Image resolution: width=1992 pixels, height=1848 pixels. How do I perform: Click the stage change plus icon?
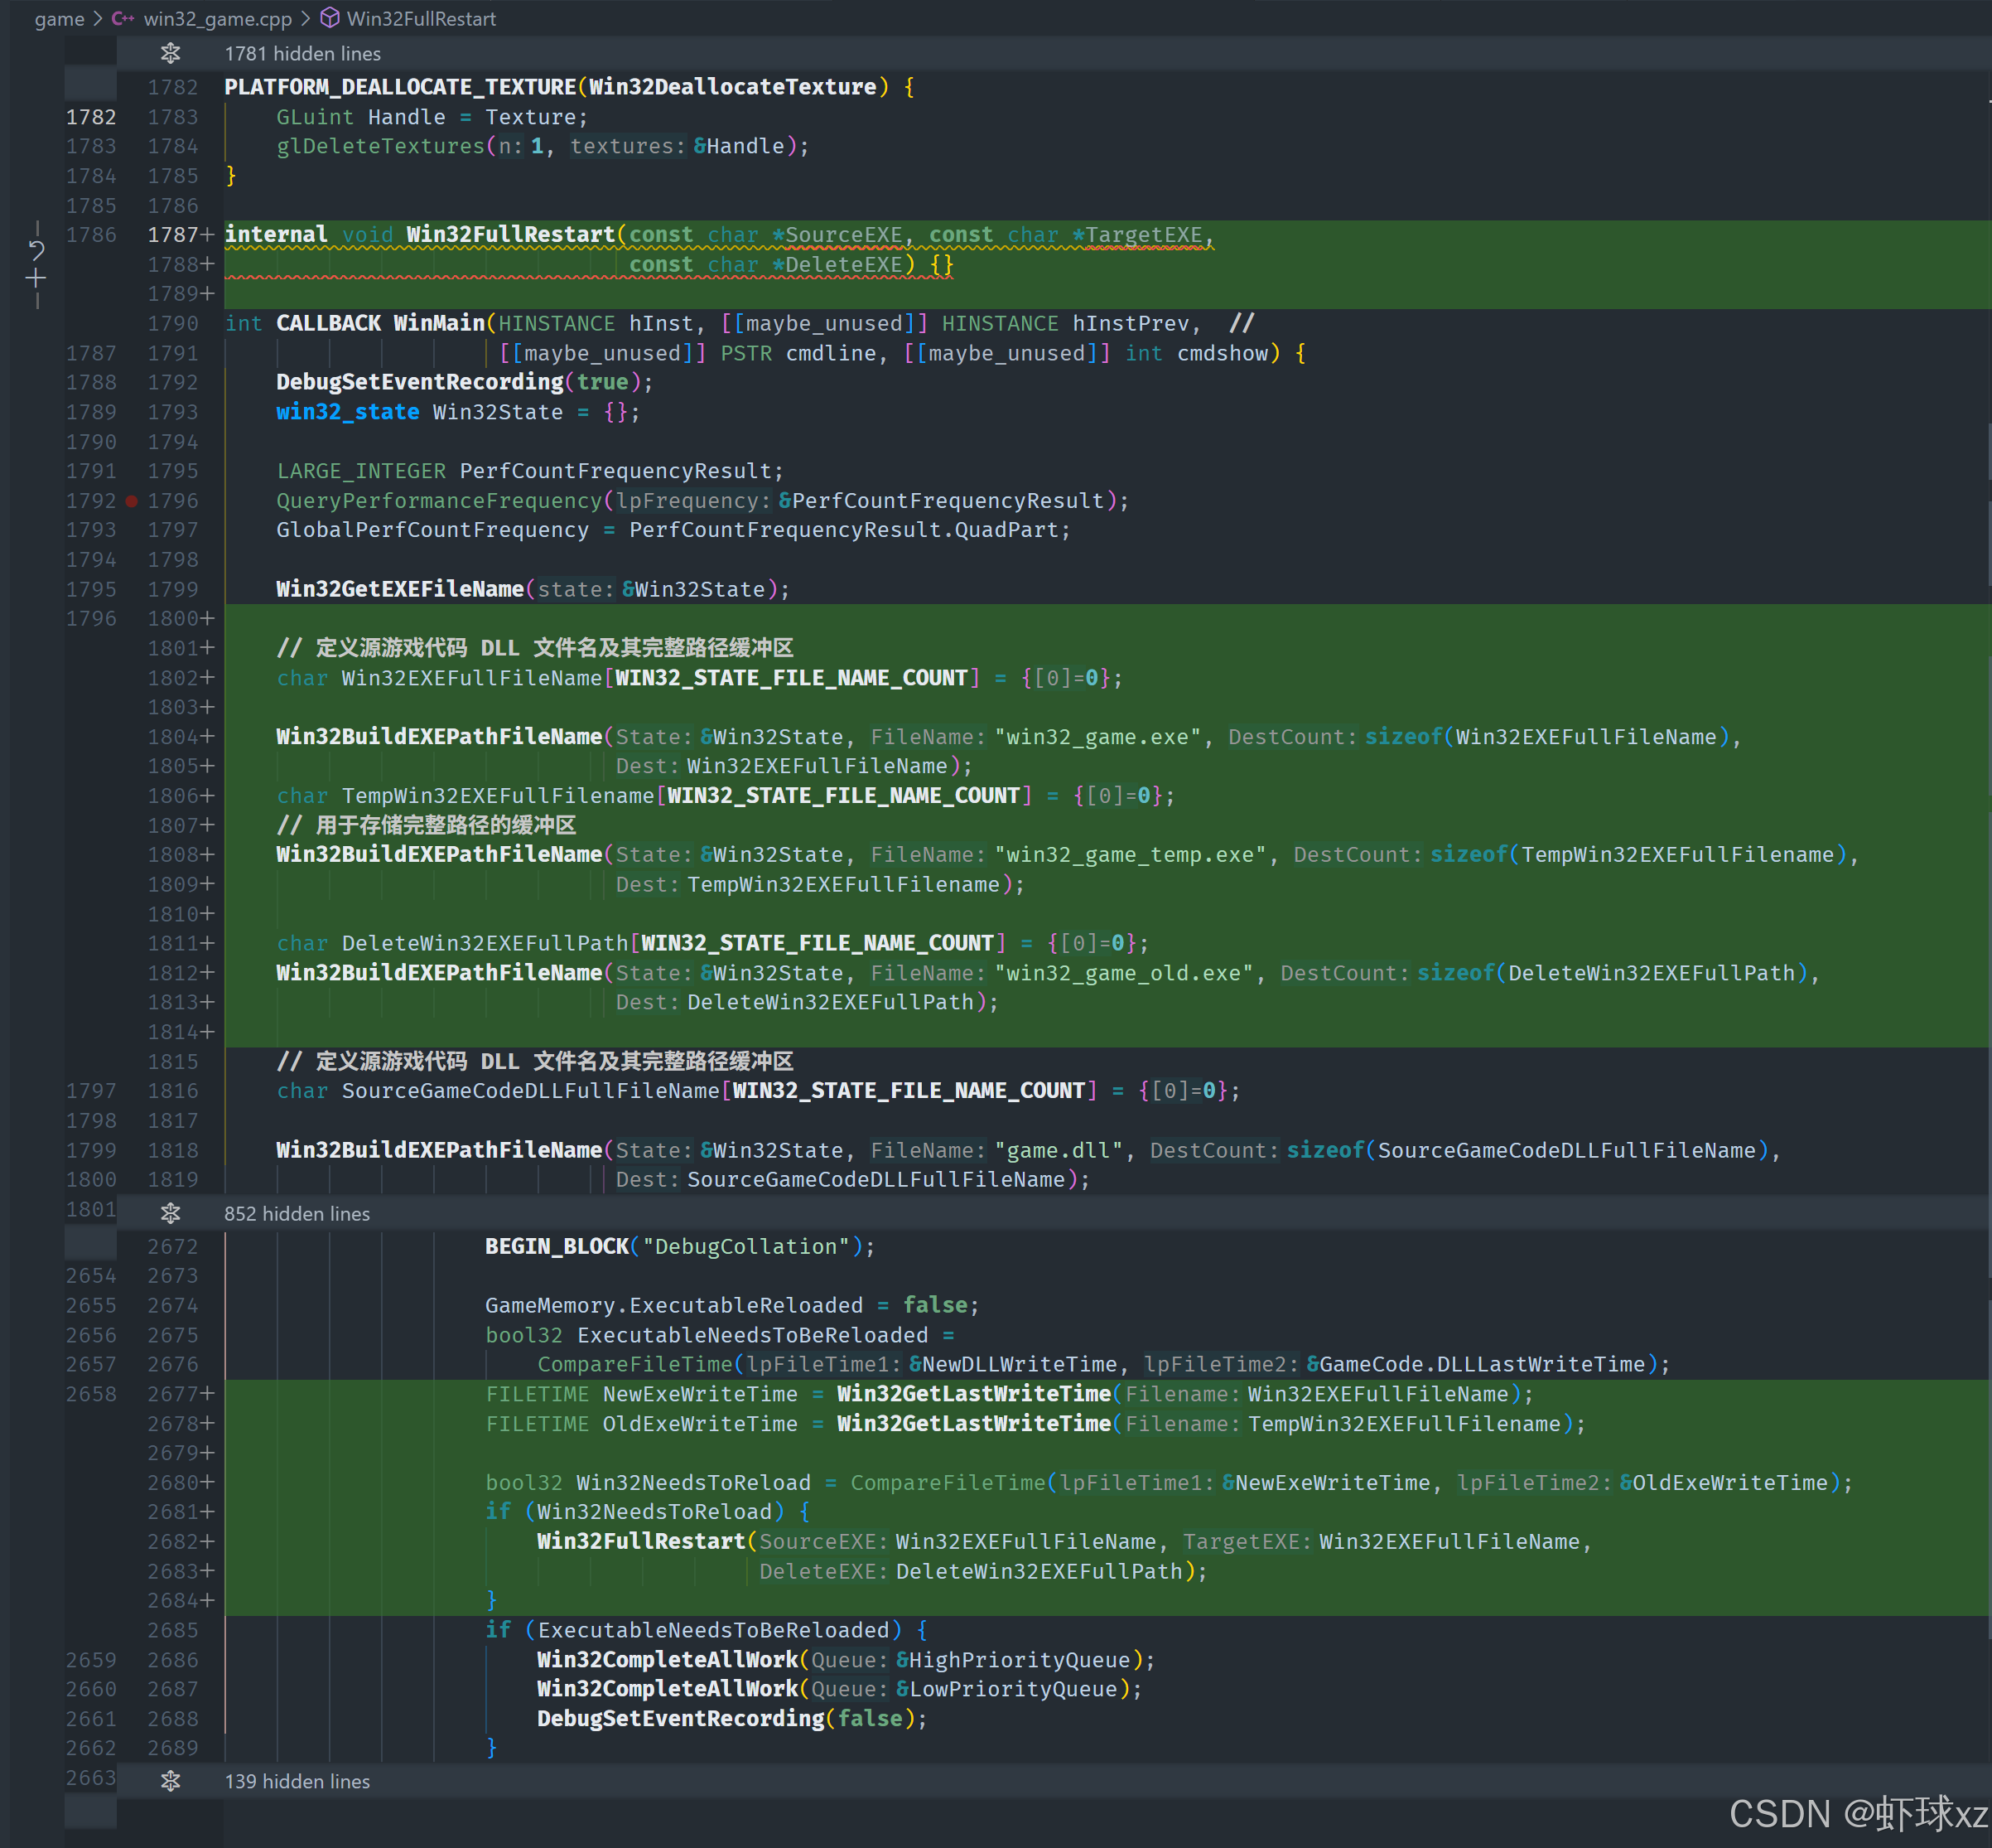[x=37, y=278]
